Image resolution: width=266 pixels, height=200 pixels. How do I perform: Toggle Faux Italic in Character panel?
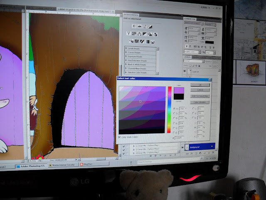(190, 46)
